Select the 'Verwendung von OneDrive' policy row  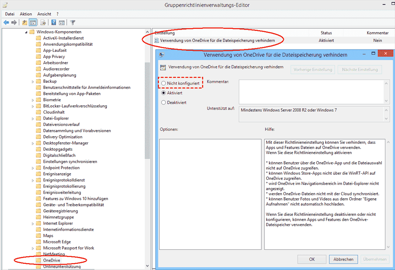click(274, 40)
